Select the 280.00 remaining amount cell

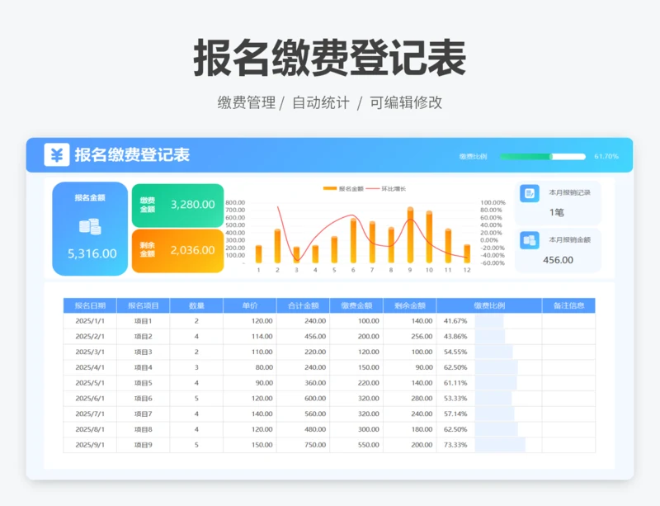[410, 399]
